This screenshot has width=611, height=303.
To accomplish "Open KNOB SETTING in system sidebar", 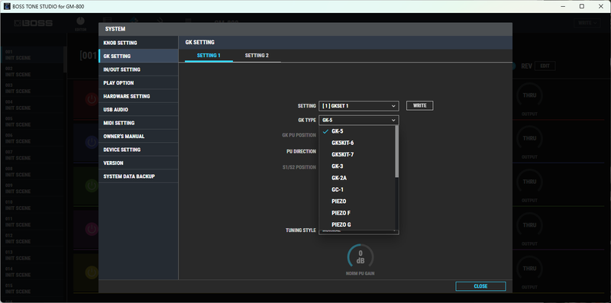I will point(138,43).
